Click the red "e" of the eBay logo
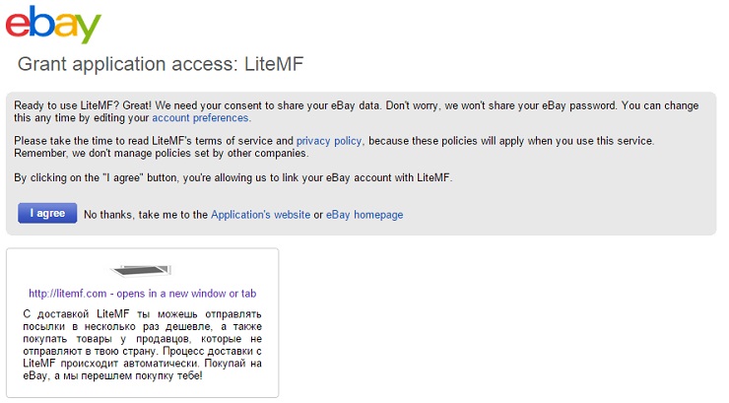Screen dimensions: 729x403 tap(17, 27)
